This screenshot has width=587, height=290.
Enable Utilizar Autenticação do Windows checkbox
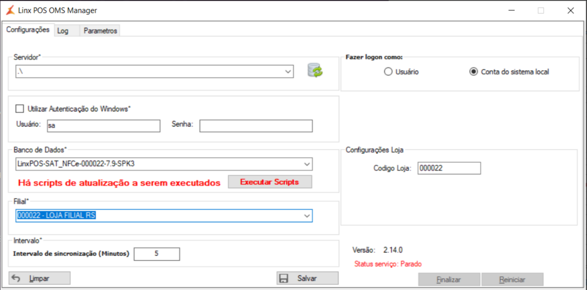click(x=19, y=108)
